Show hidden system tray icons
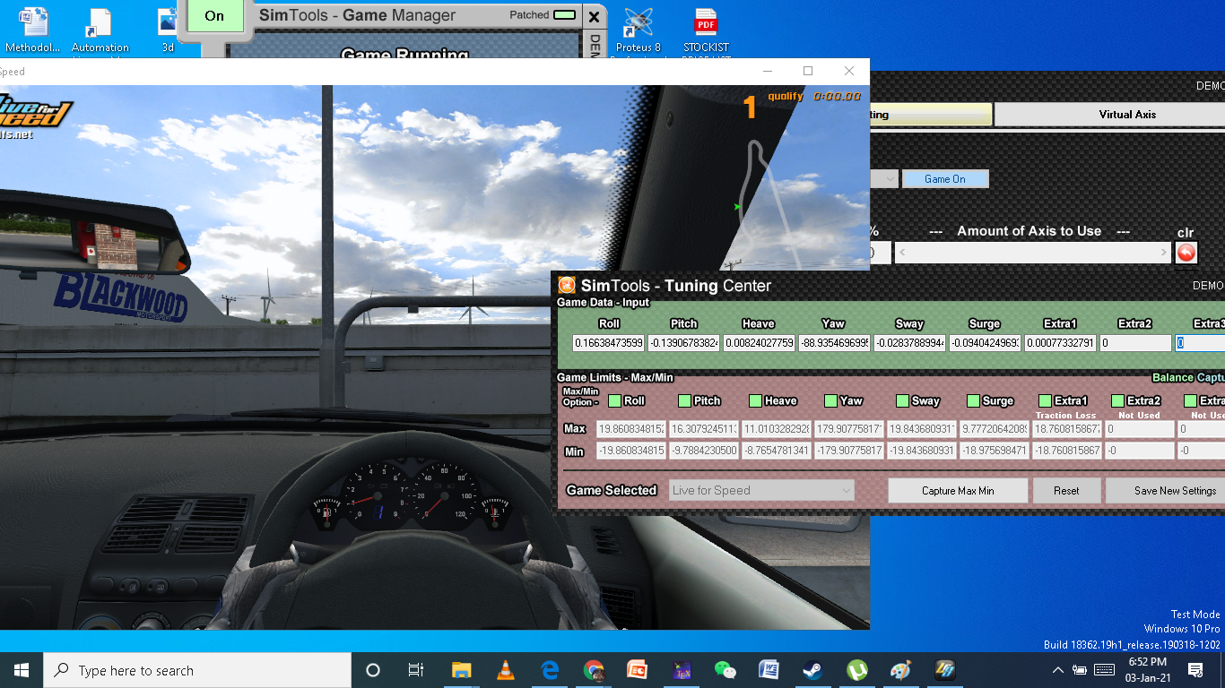This screenshot has height=688, width=1225. [1059, 670]
